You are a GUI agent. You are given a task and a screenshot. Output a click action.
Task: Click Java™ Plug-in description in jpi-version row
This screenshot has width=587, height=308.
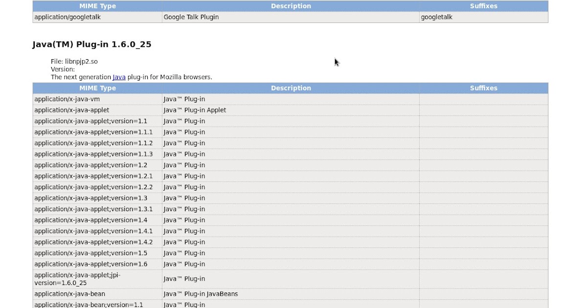pos(291,279)
